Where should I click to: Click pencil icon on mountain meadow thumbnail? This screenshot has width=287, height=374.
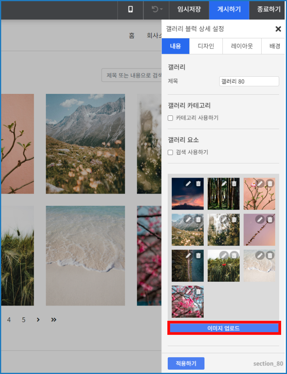(x=188, y=219)
